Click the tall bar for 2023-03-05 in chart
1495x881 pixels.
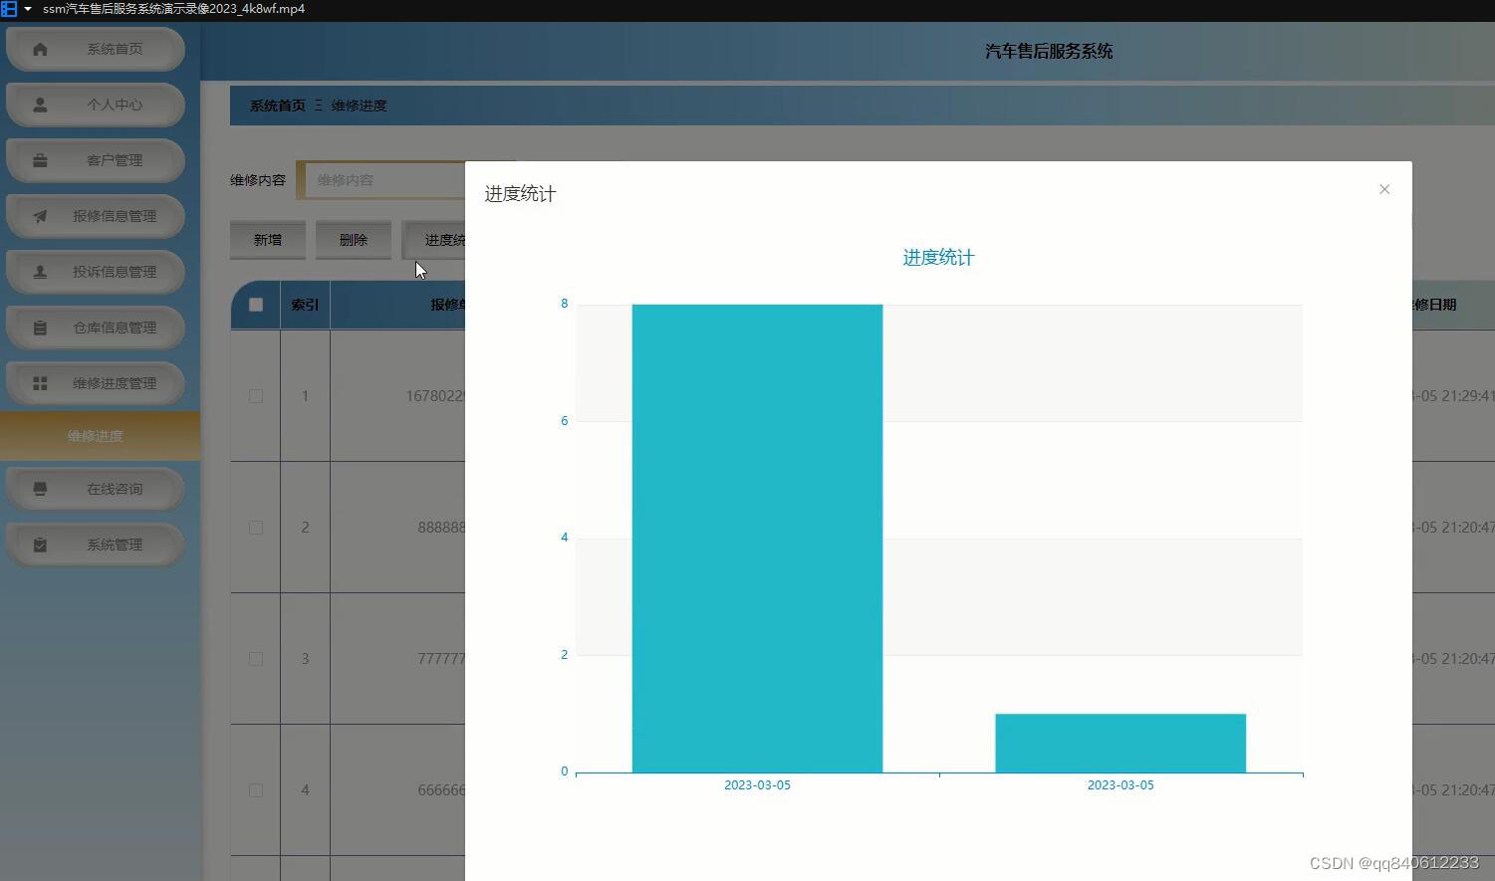[757, 538]
